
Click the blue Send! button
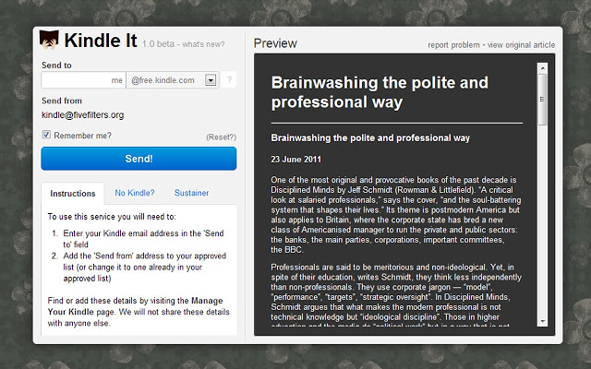pyautogui.click(x=139, y=159)
